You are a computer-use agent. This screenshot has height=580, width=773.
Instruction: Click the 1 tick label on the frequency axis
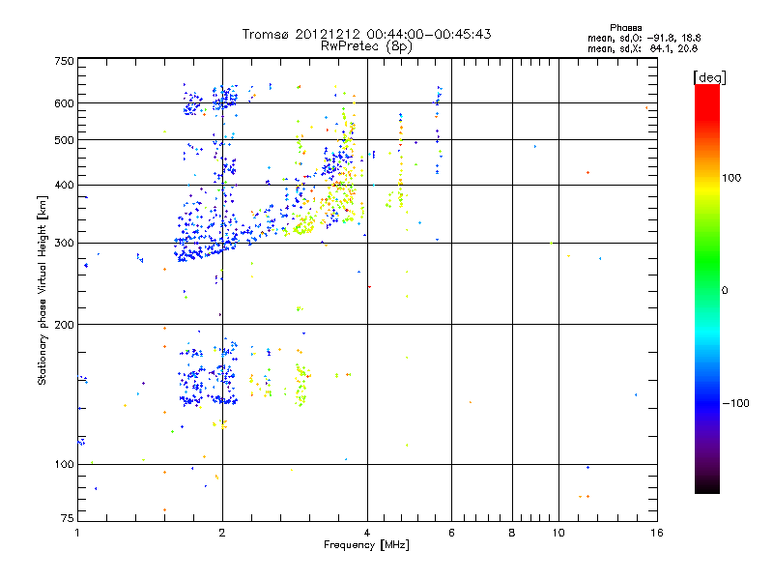pyautogui.click(x=77, y=533)
